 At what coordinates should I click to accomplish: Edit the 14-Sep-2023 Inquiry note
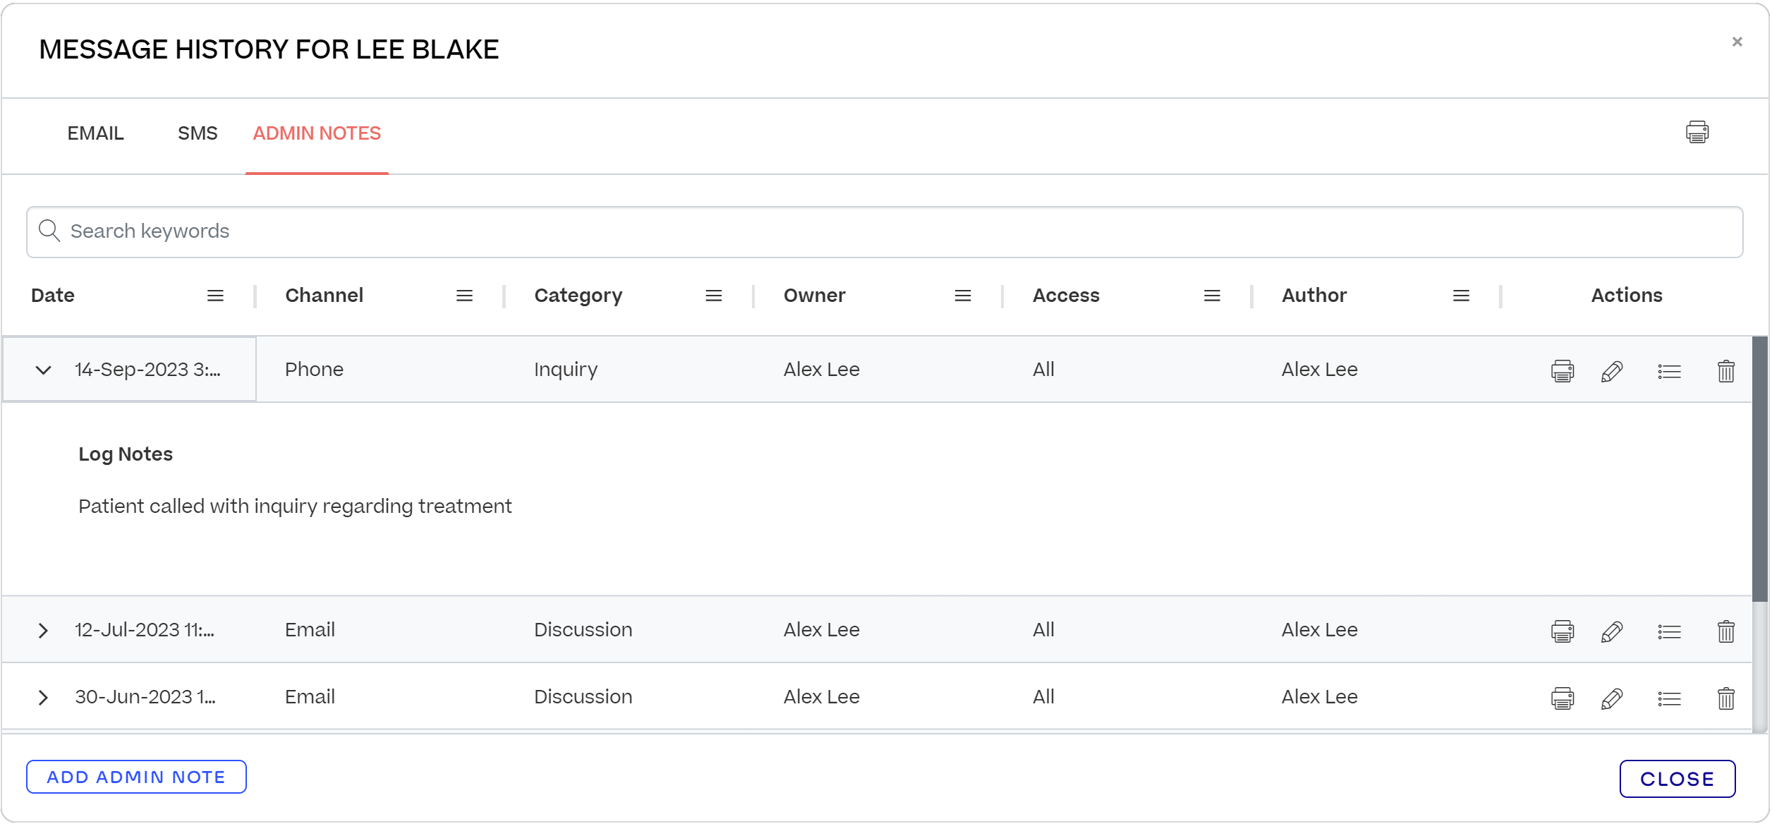pyautogui.click(x=1613, y=369)
